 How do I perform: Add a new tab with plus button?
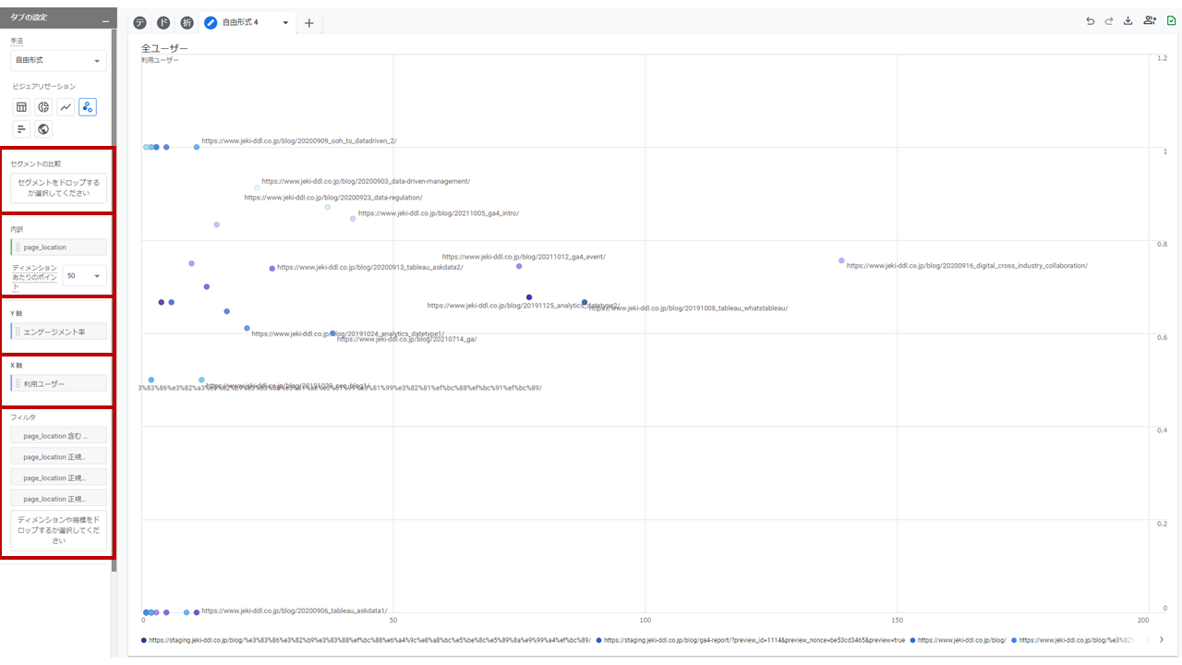click(x=308, y=22)
